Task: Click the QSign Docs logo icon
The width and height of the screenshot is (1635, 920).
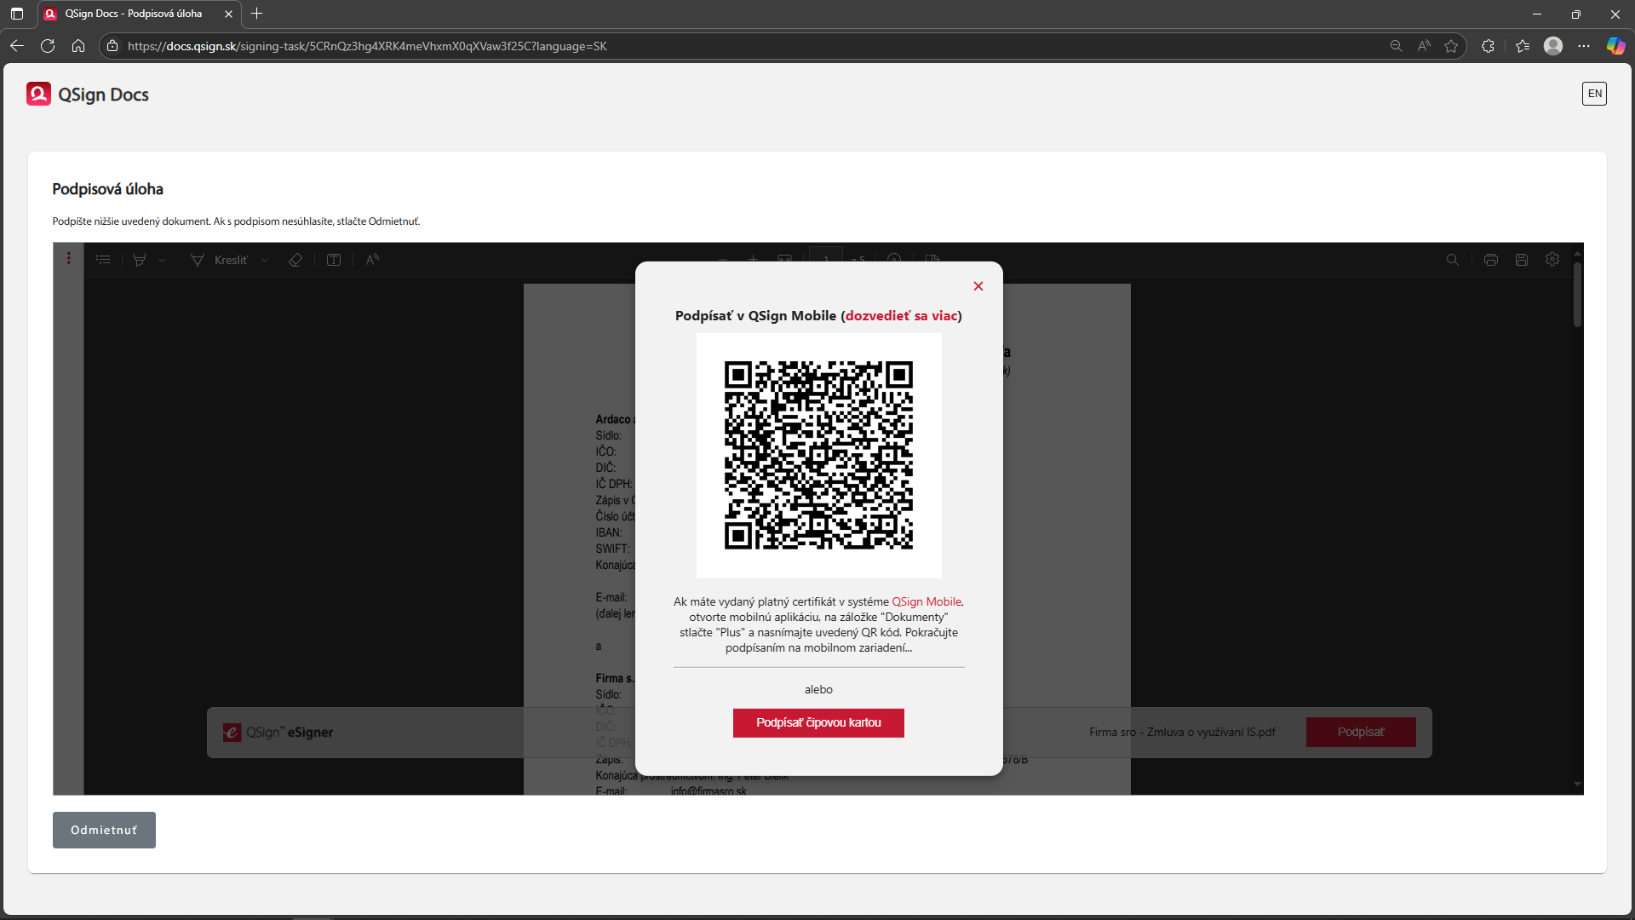Action: [38, 94]
